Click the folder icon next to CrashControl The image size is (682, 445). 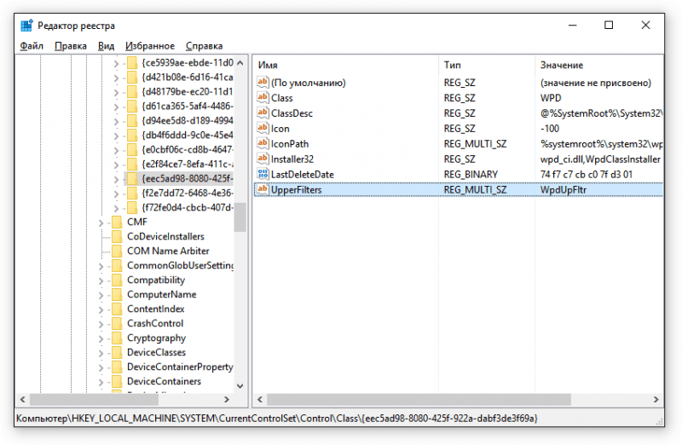(117, 323)
